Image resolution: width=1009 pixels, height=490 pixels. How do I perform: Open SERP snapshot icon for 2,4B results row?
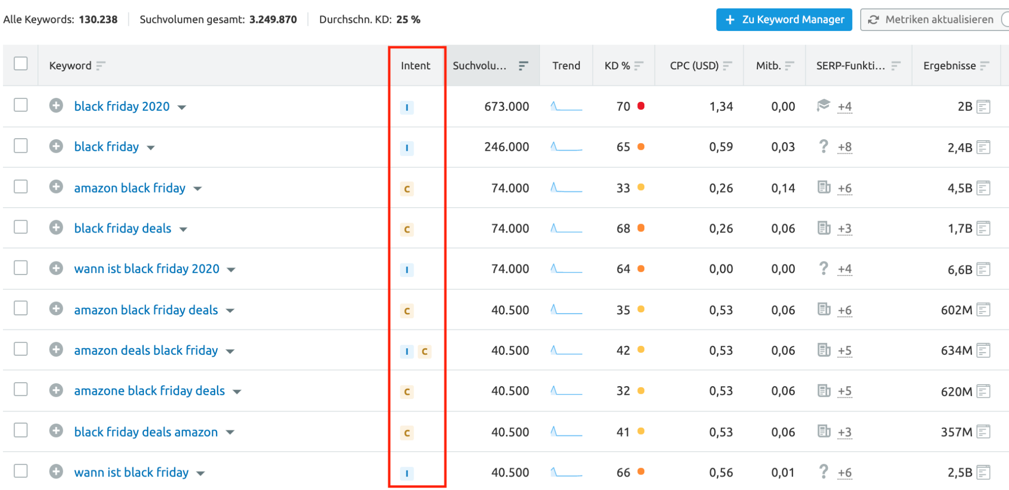983,147
